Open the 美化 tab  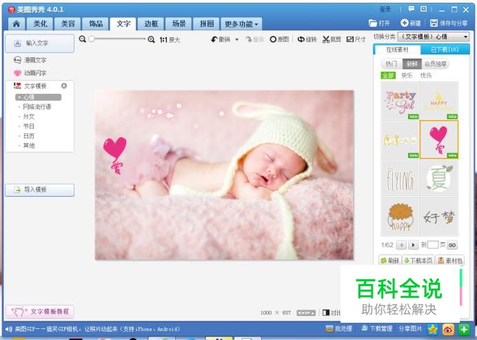[x=40, y=23]
